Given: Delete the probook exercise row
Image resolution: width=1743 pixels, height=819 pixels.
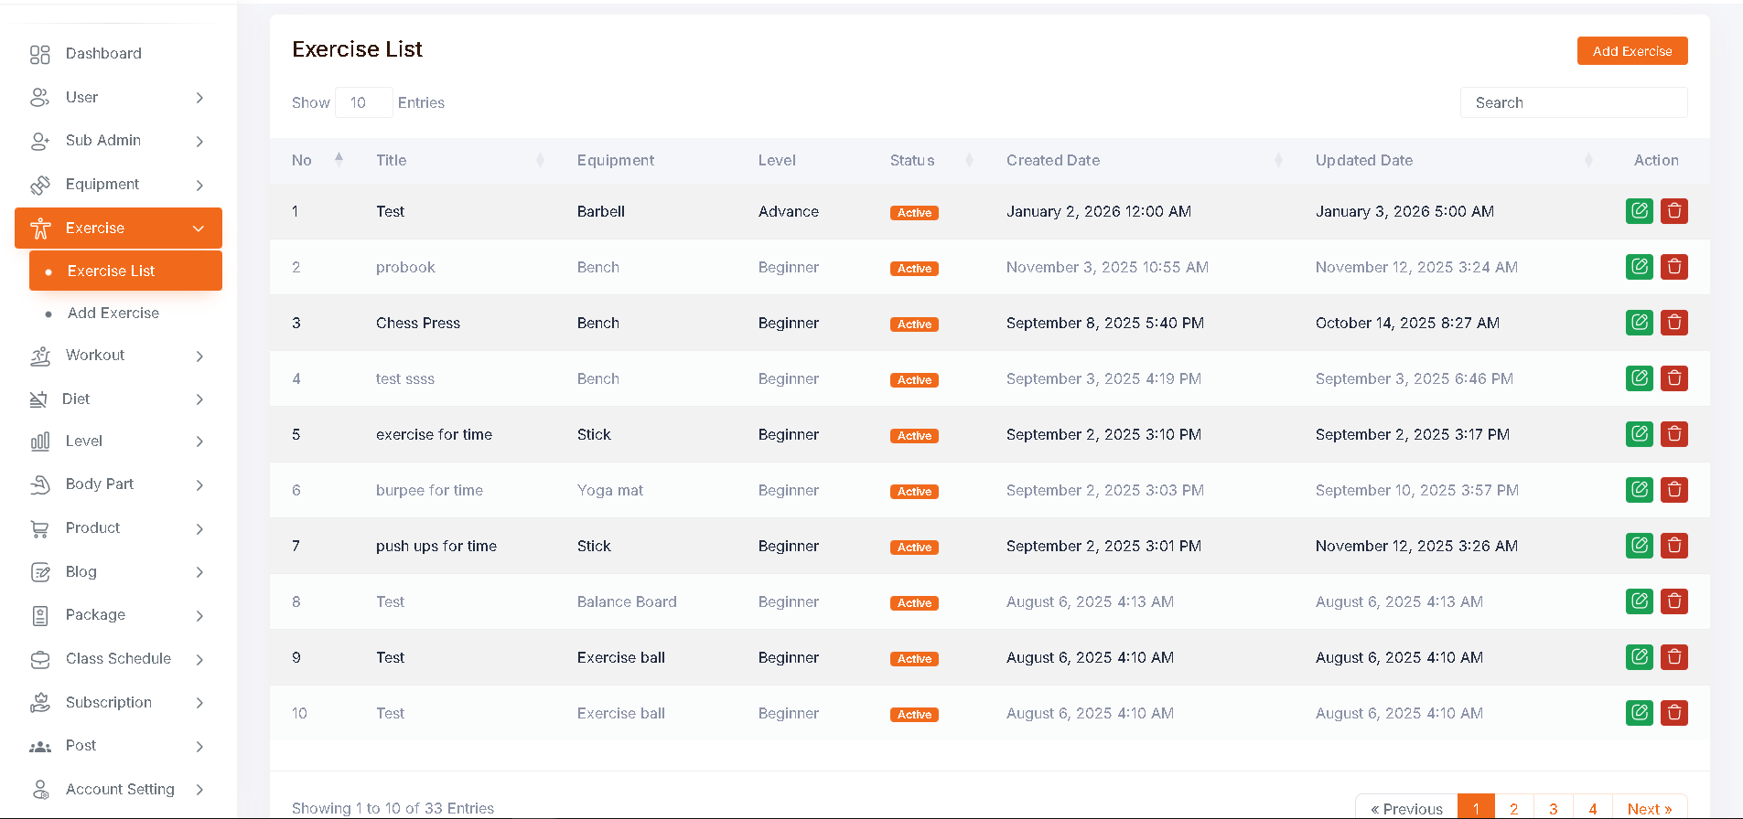Looking at the screenshot, I should click(1673, 267).
